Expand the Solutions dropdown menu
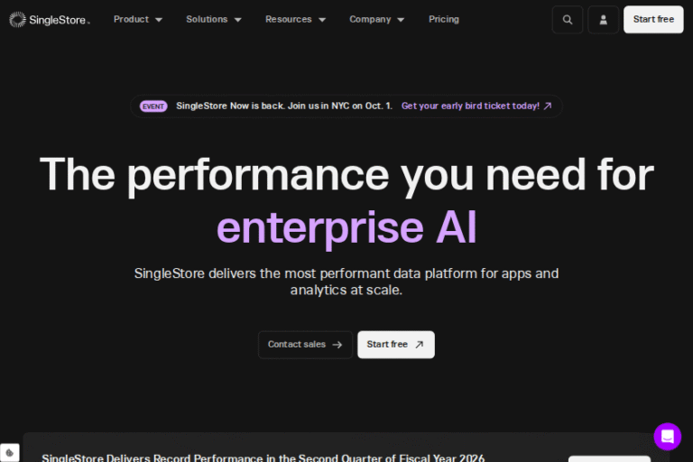Screen dimensions: 693x462 [214, 19]
